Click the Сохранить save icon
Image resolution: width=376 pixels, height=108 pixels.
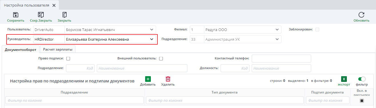point(16,15)
